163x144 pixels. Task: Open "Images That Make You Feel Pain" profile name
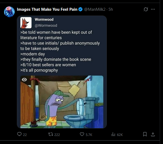tap(47, 9)
